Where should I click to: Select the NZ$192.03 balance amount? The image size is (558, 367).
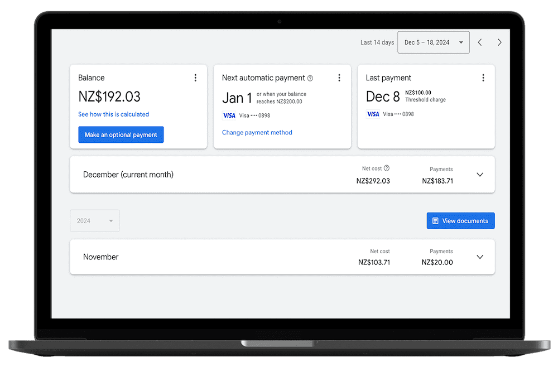[109, 96]
